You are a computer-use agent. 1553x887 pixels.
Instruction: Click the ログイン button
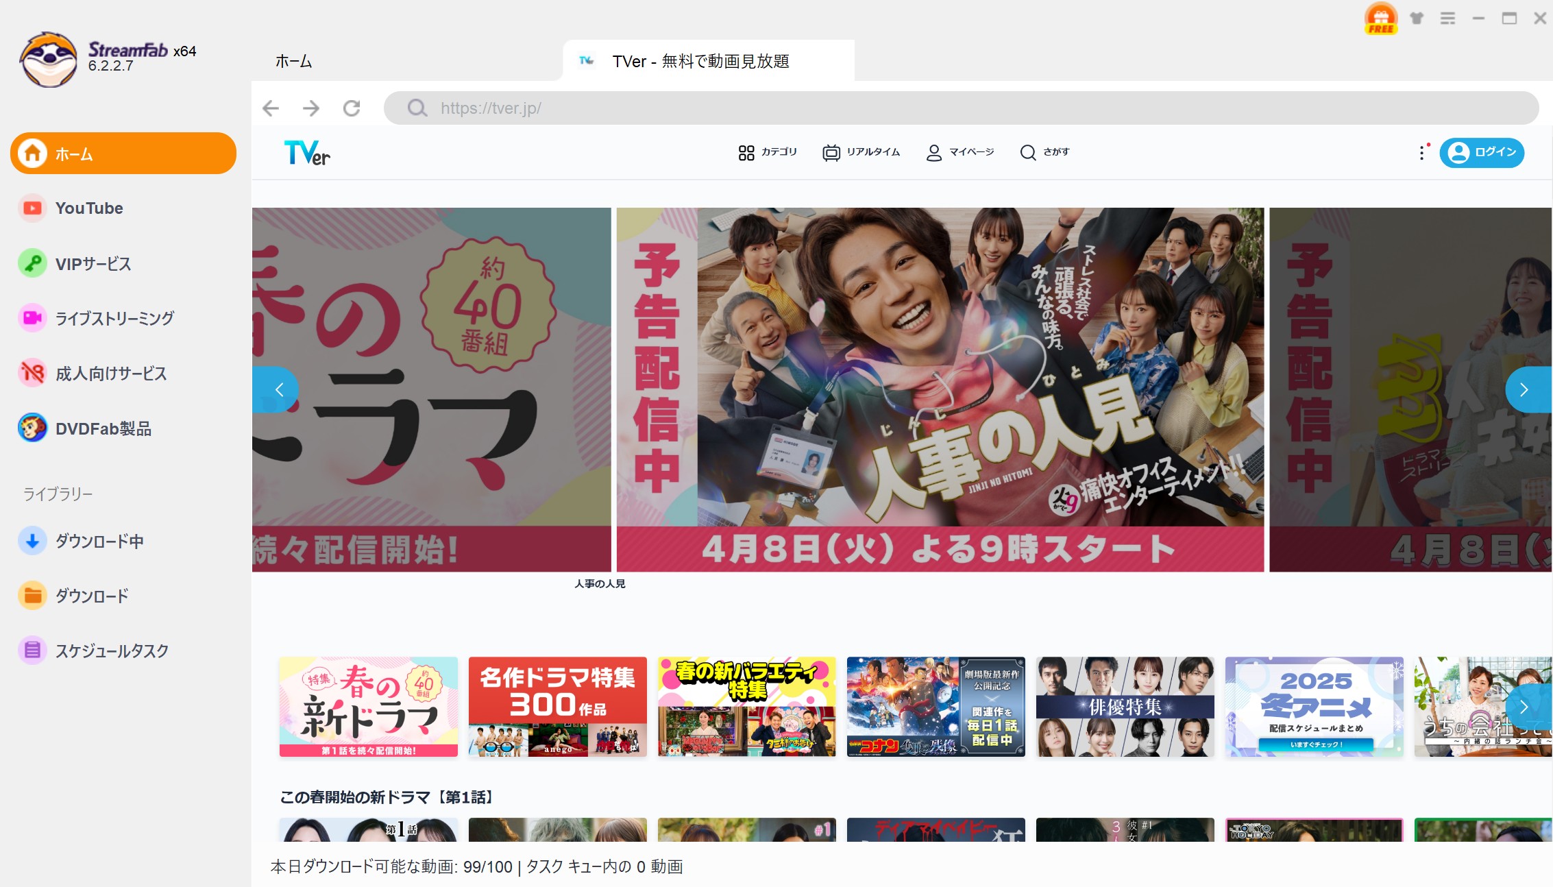(x=1482, y=152)
